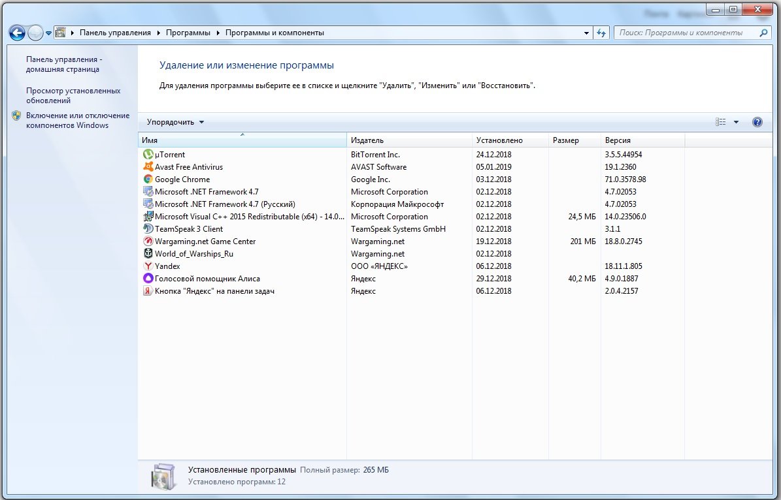Click the Avast Free Antivirus icon
The image size is (781, 500).
point(148,166)
